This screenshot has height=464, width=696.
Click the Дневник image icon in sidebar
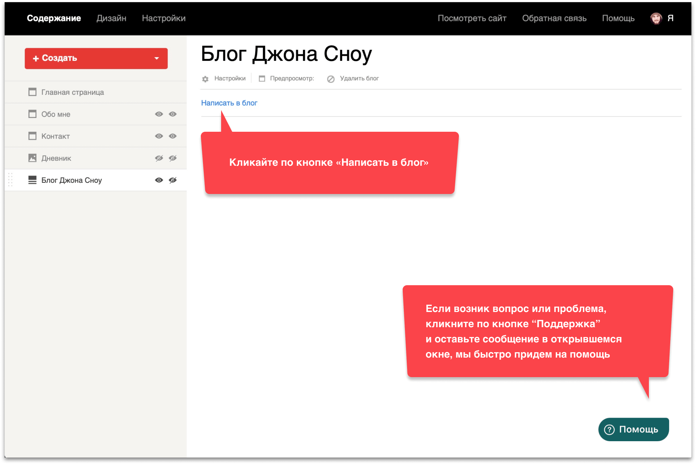[x=32, y=158]
